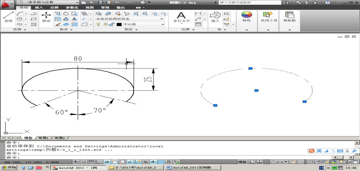Open the Properties (特性) color wheel panel
Screen dimensions: 360x171
click(x=246, y=17)
